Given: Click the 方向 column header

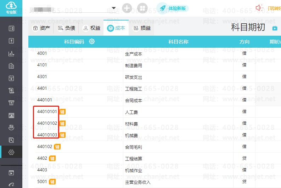Looking at the screenshot, I should click(244, 42).
